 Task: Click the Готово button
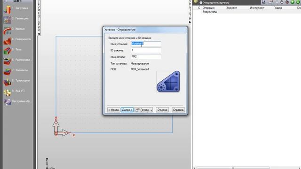(x=143, y=110)
